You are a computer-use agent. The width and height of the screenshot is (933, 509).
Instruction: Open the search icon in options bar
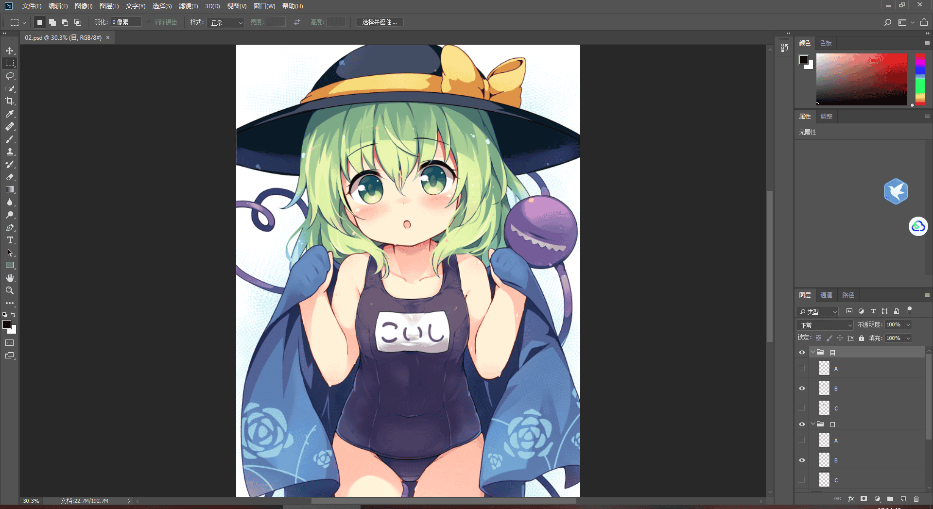[x=887, y=22]
